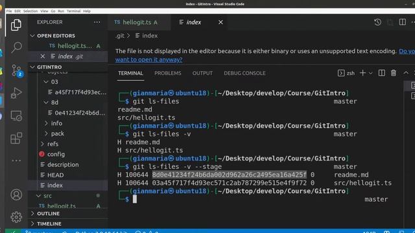Image resolution: width=415 pixels, height=233 pixels.
Task: Open the Explorer view in activity bar
Action: click(16, 25)
